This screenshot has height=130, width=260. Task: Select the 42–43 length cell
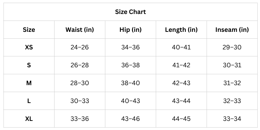coord(181,83)
